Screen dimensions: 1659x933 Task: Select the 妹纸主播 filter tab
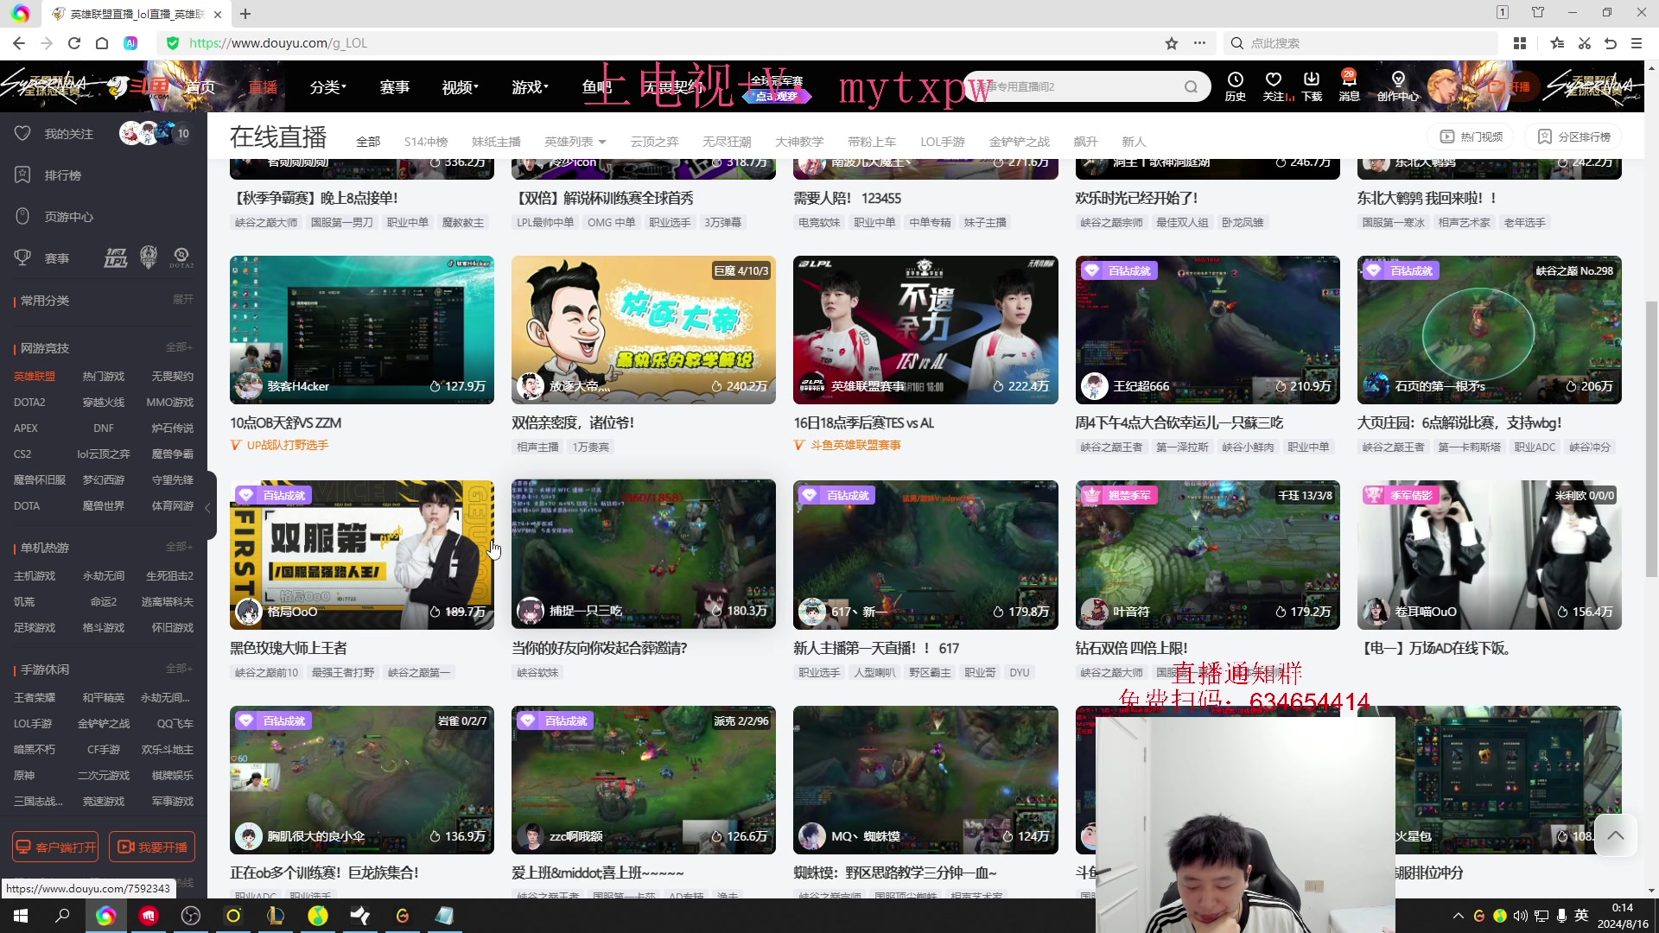(x=496, y=142)
